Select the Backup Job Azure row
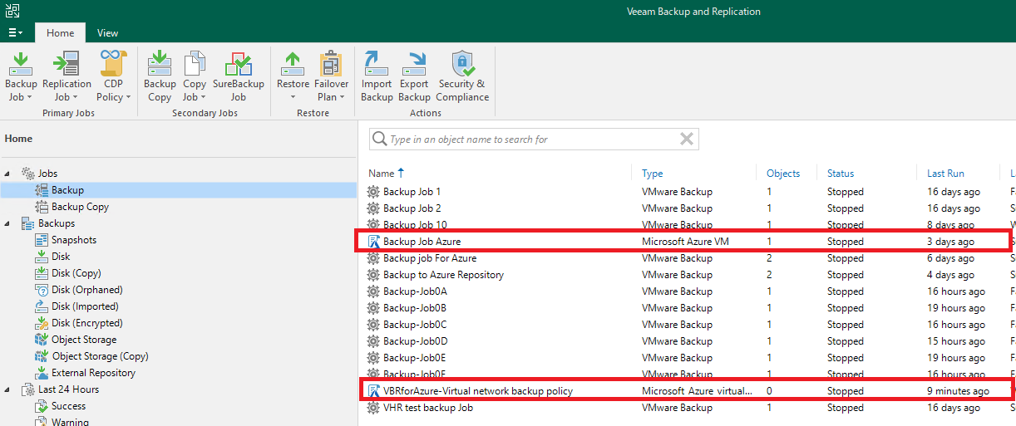Screen dimensions: 1016x426 (x=685, y=242)
